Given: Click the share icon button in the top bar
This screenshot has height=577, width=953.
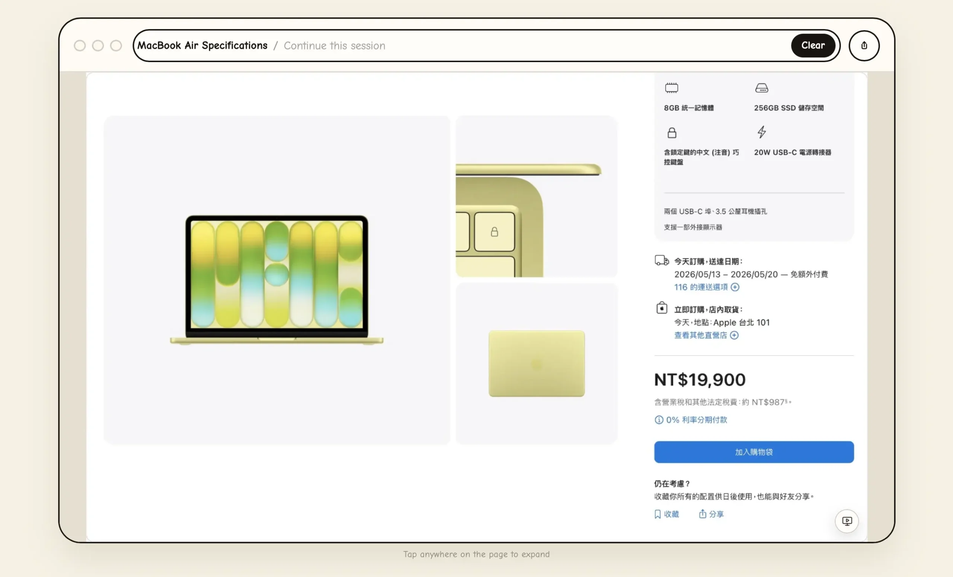Looking at the screenshot, I should tap(864, 46).
